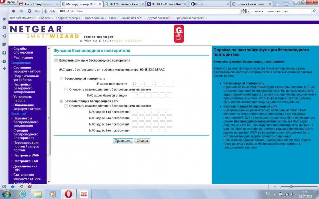Click the Opera Link cloud icon

pos(13,186)
